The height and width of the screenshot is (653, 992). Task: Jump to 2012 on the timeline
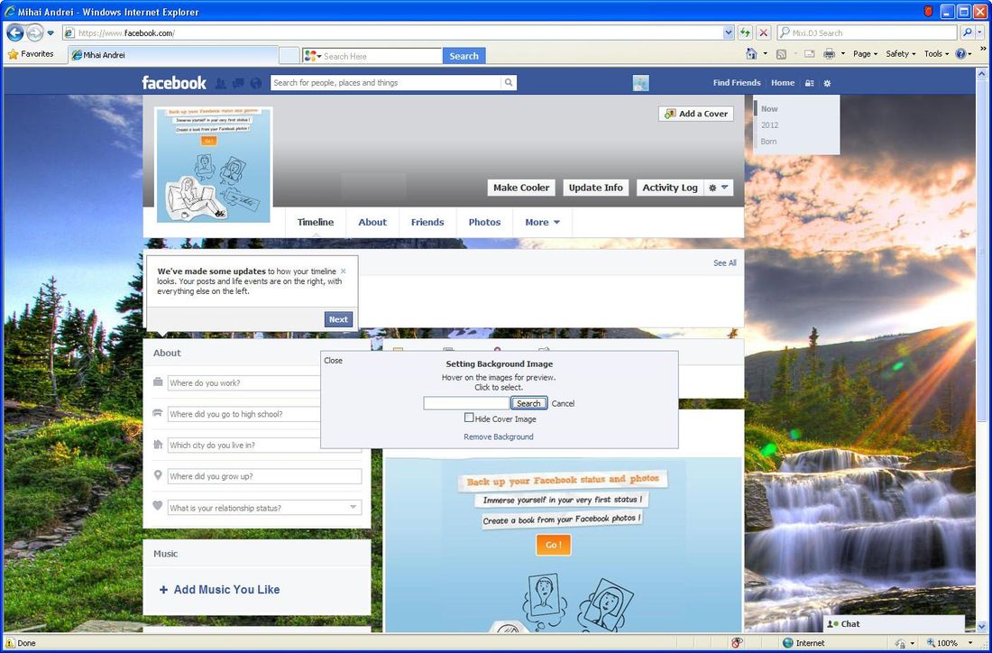[x=770, y=125]
